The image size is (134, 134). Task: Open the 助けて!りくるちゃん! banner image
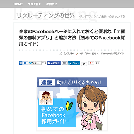[72, 104]
